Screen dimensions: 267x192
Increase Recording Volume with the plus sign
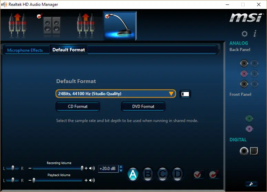coord(86,168)
